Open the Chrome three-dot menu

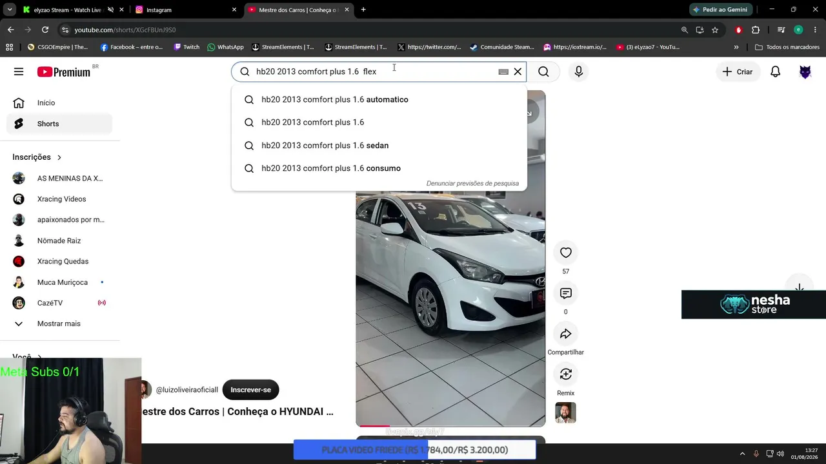click(x=814, y=30)
